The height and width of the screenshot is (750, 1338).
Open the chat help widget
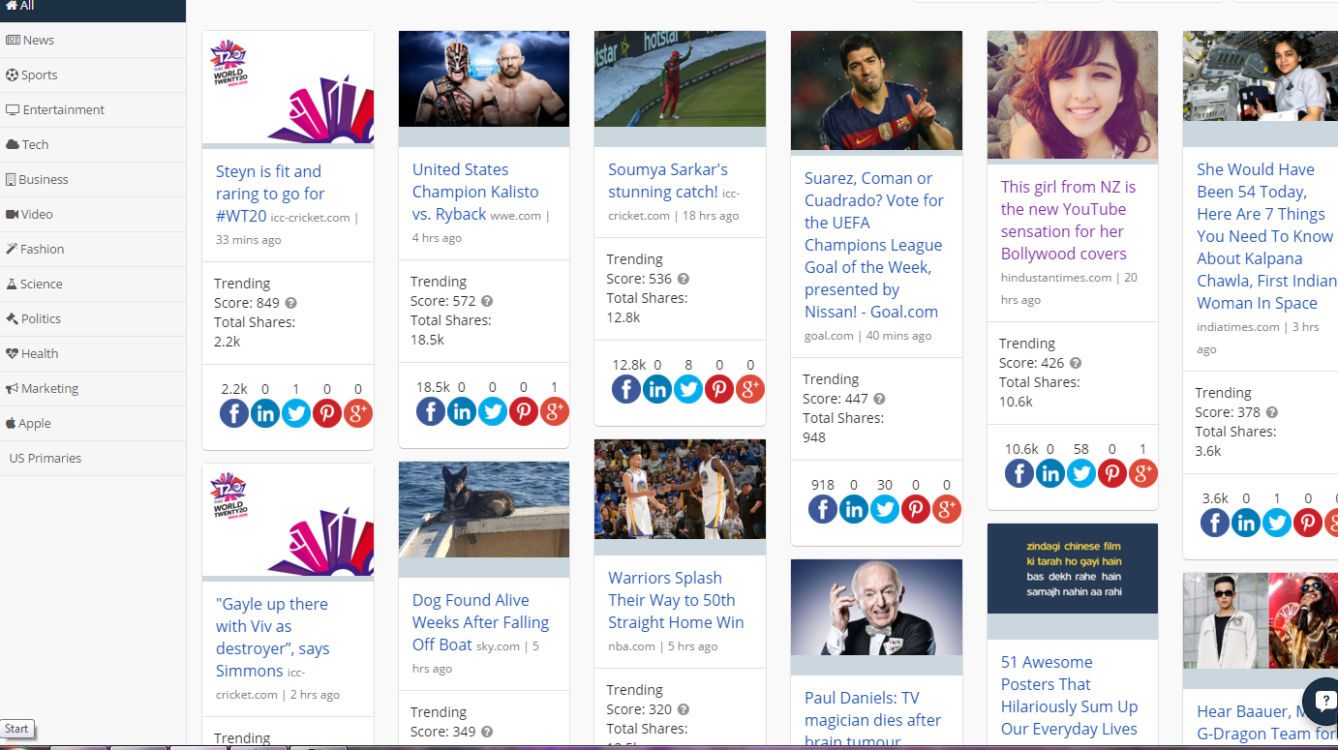click(1323, 700)
